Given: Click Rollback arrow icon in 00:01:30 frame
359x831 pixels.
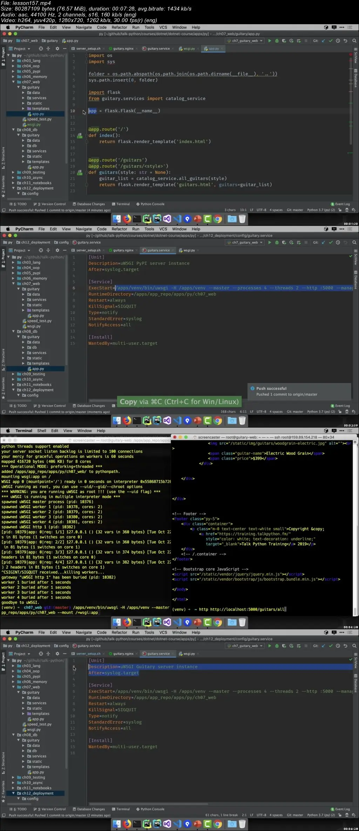Looking at the screenshot, I should point(345,41).
